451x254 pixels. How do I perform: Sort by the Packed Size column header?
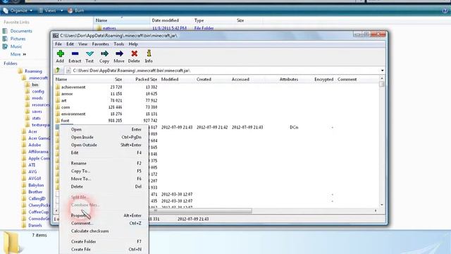[x=146, y=79]
